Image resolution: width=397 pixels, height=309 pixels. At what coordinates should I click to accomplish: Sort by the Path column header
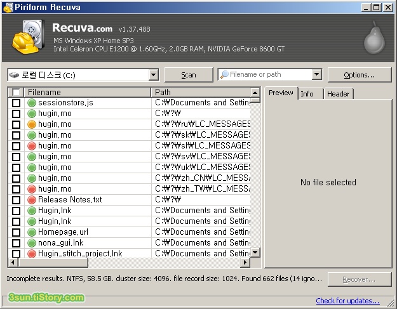click(x=201, y=92)
